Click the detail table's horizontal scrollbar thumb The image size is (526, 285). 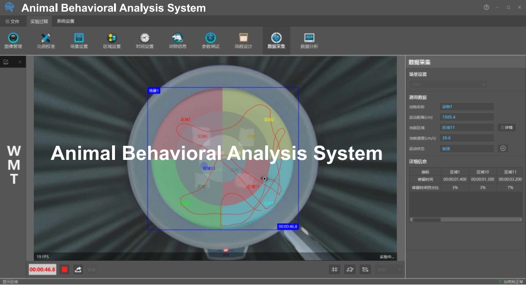tap(426, 220)
